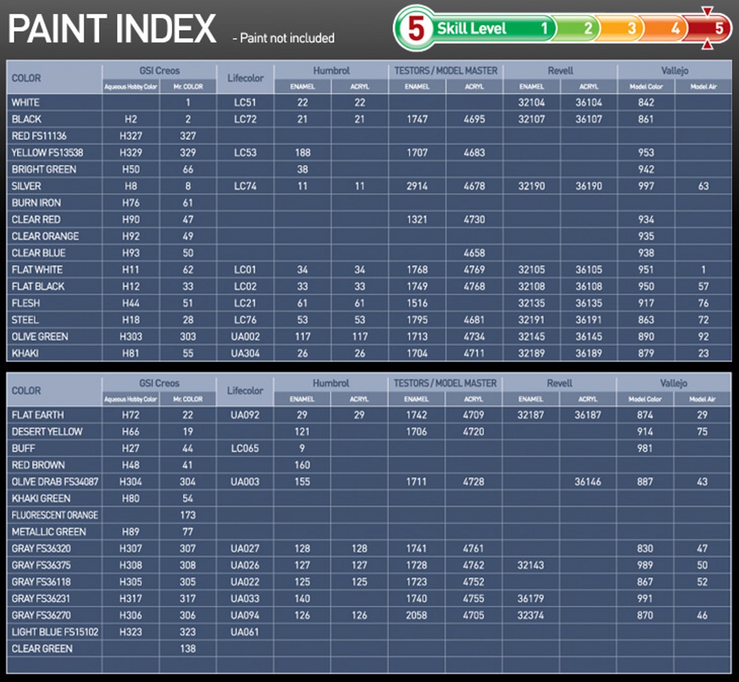The height and width of the screenshot is (682, 739).
Task: Click the OLIVE DRAB FS34087 color name
Action: click(55, 482)
